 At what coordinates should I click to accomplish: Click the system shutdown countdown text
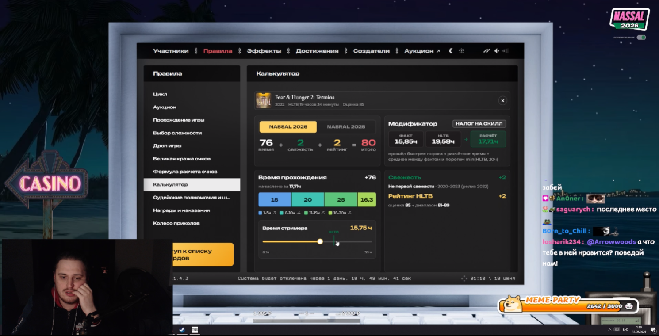point(324,279)
